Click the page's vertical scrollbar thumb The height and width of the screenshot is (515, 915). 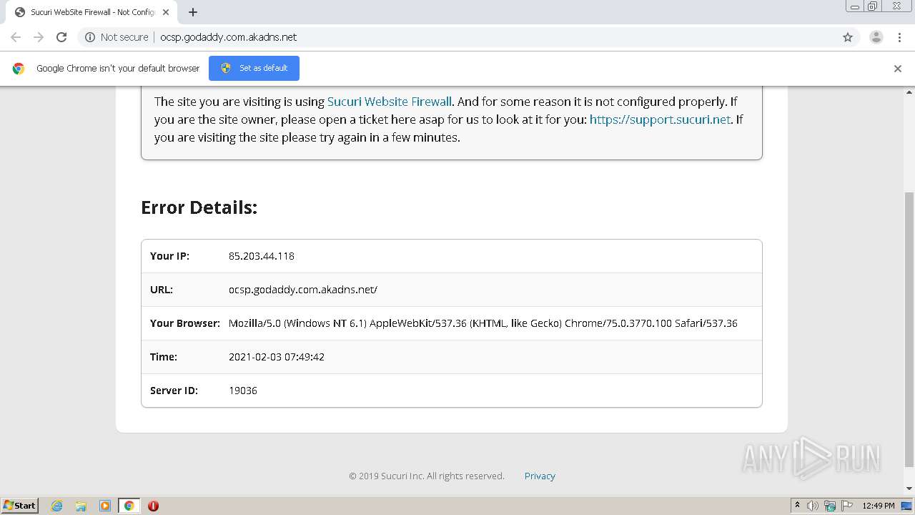(909, 329)
